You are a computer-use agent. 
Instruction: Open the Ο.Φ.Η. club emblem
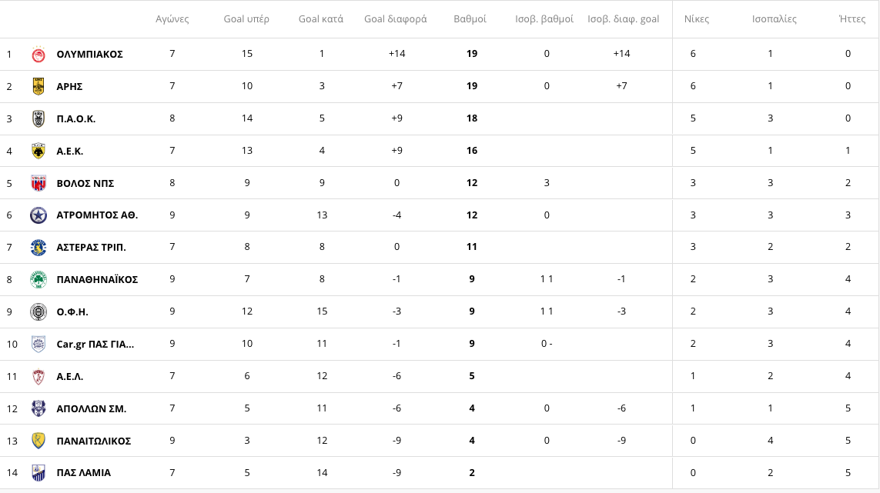(x=38, y=311)
